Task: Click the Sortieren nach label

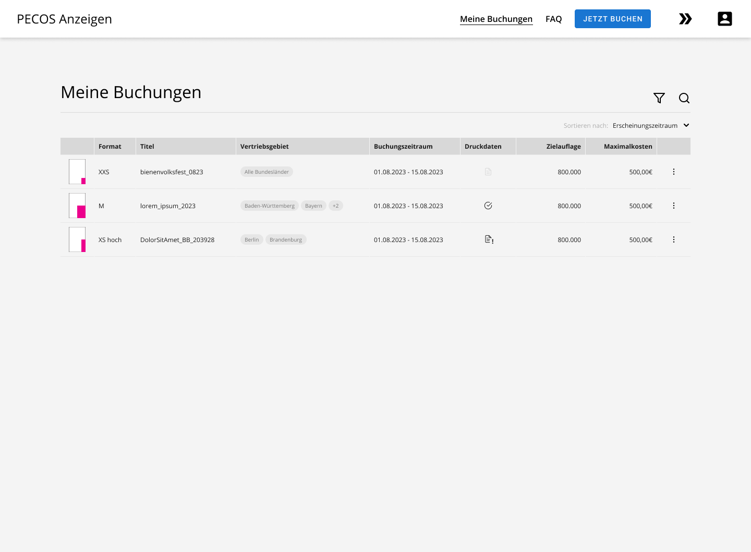Action: (586, 125)
